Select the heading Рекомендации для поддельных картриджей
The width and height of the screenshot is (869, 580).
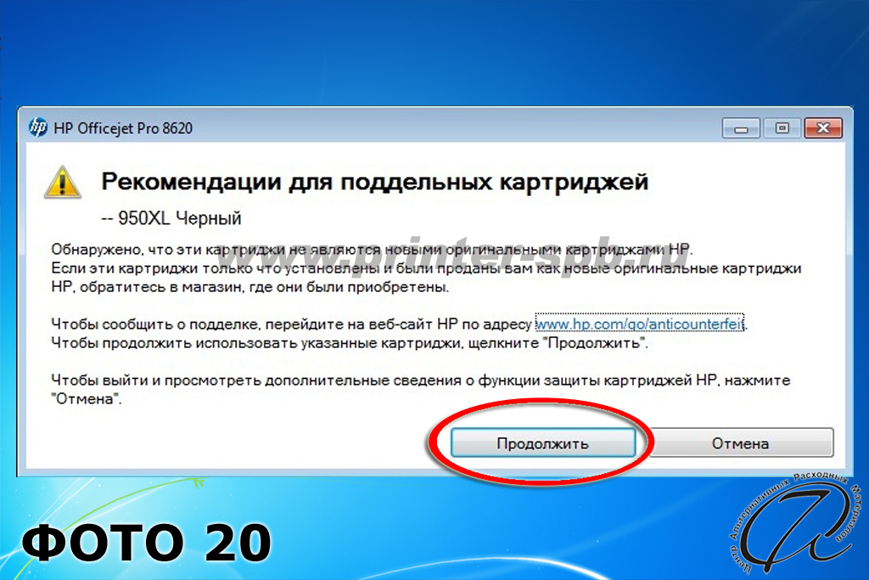374,182
